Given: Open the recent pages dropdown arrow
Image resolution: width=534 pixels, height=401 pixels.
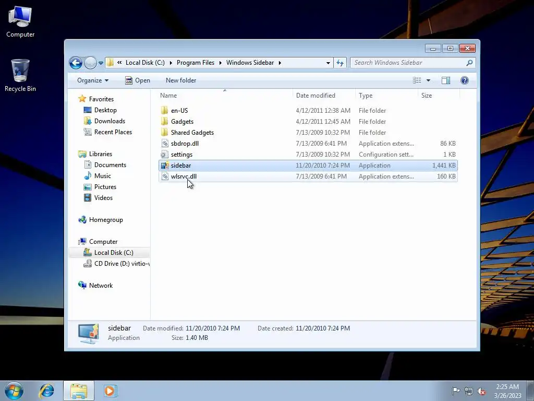Looking at the screenshot, I should click(x=101, y=63).
